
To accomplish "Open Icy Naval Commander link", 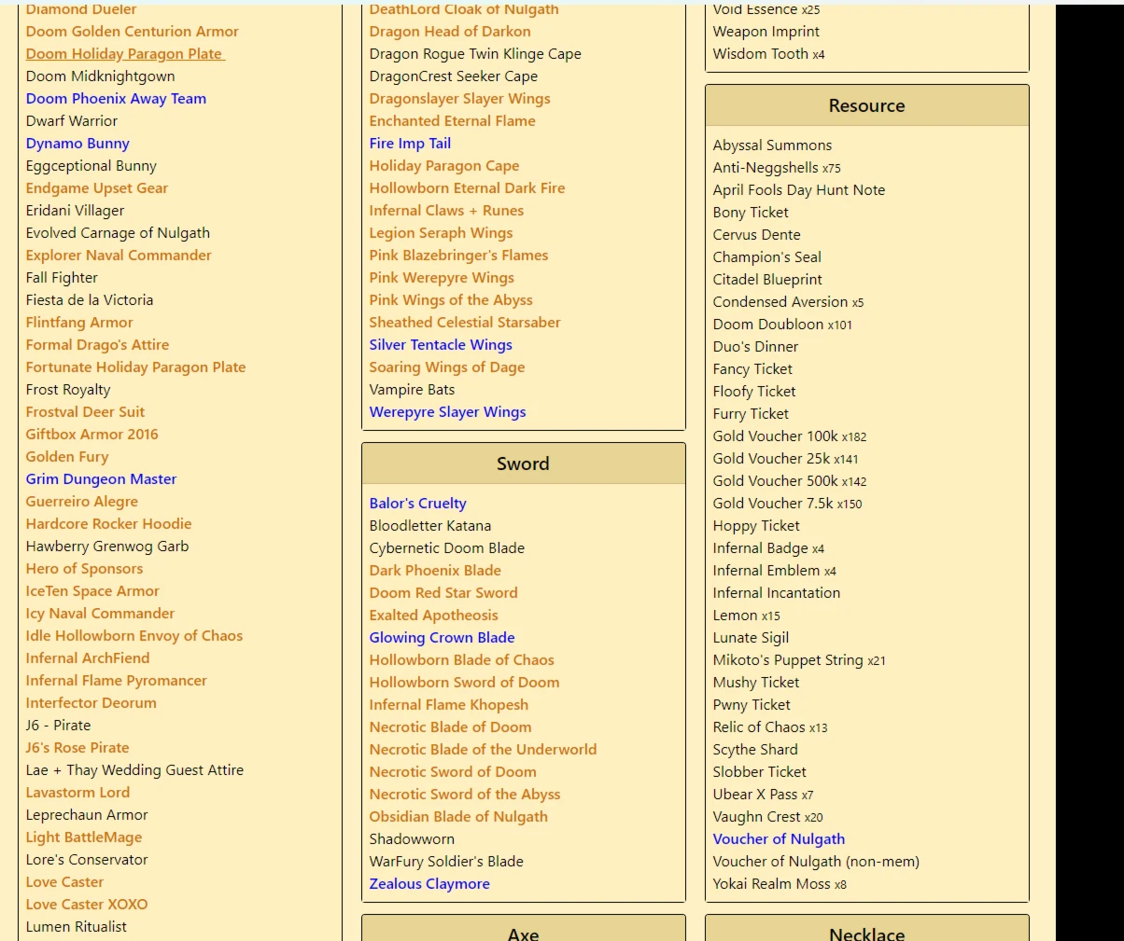I will pos(100,614).
